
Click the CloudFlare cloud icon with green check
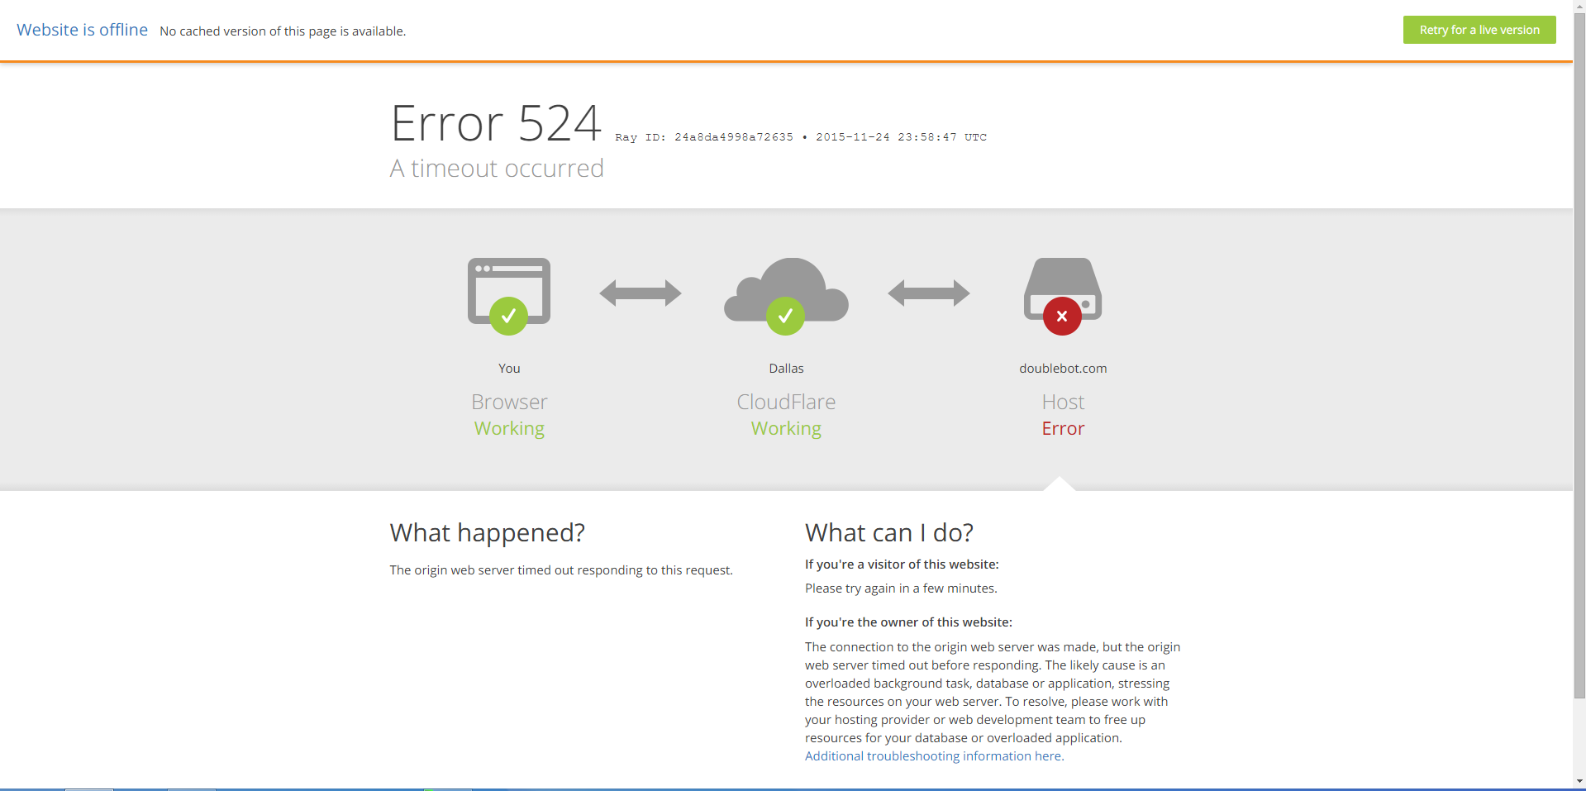click(786, 296)
